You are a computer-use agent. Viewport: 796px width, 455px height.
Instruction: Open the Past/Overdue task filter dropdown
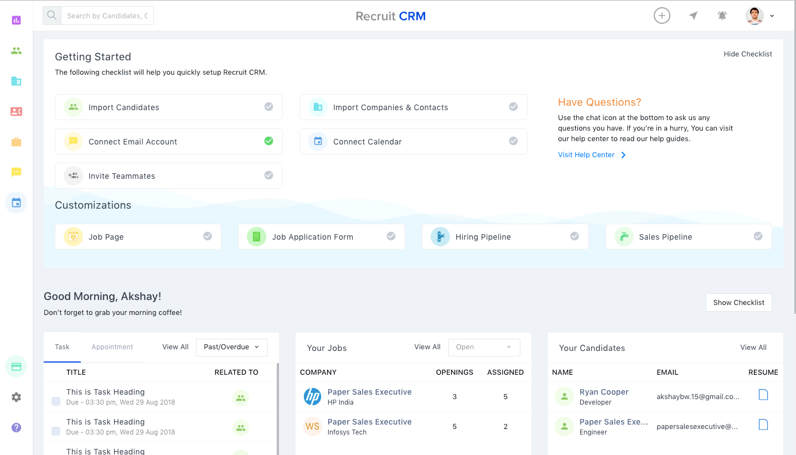[x=231, y=347]
